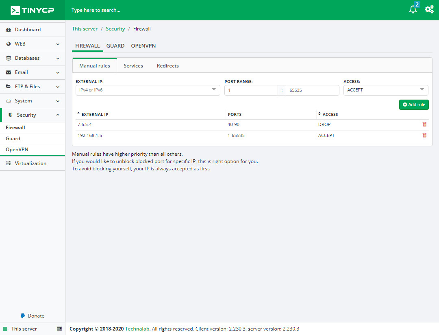Image resolution: width=439 pixels, height=335 pixels.
Task: Click the 1-65535 ports cell
Action: coord(236,135)
